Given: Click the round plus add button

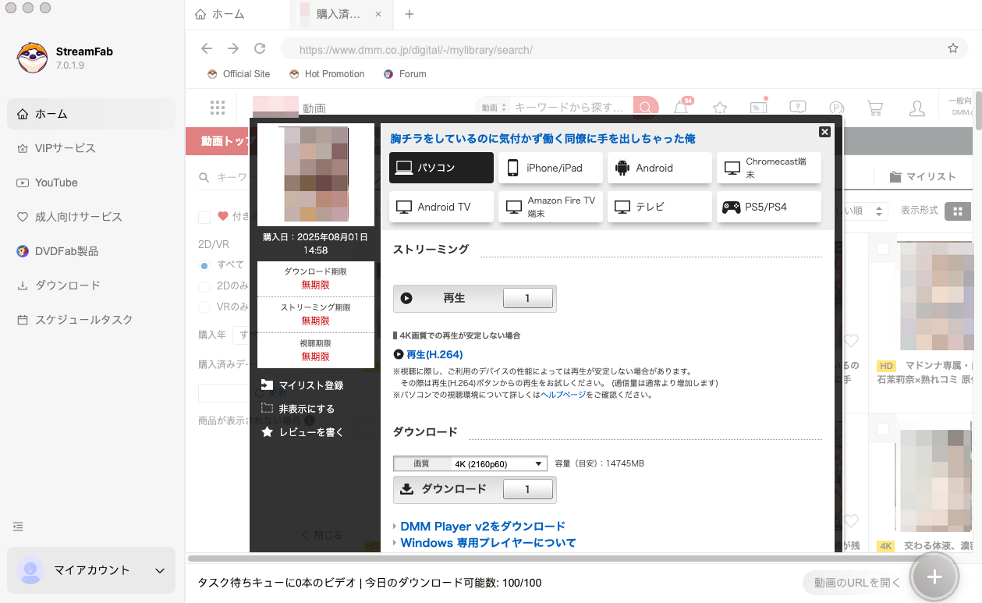Looking at the screenshot, I should [x=934, y=577].
